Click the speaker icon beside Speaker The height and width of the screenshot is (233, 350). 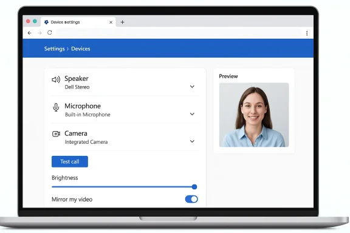[56, 79]
